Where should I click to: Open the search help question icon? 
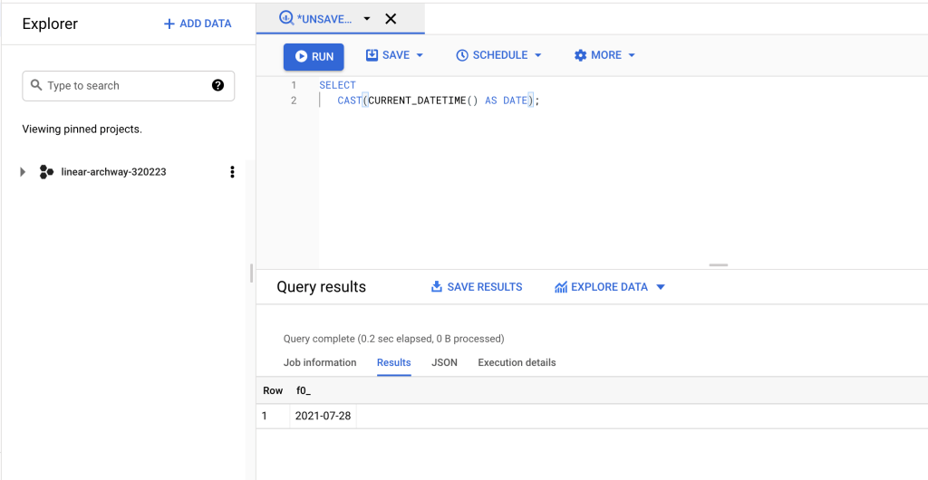pyautogui.click(x=217, y=85)
